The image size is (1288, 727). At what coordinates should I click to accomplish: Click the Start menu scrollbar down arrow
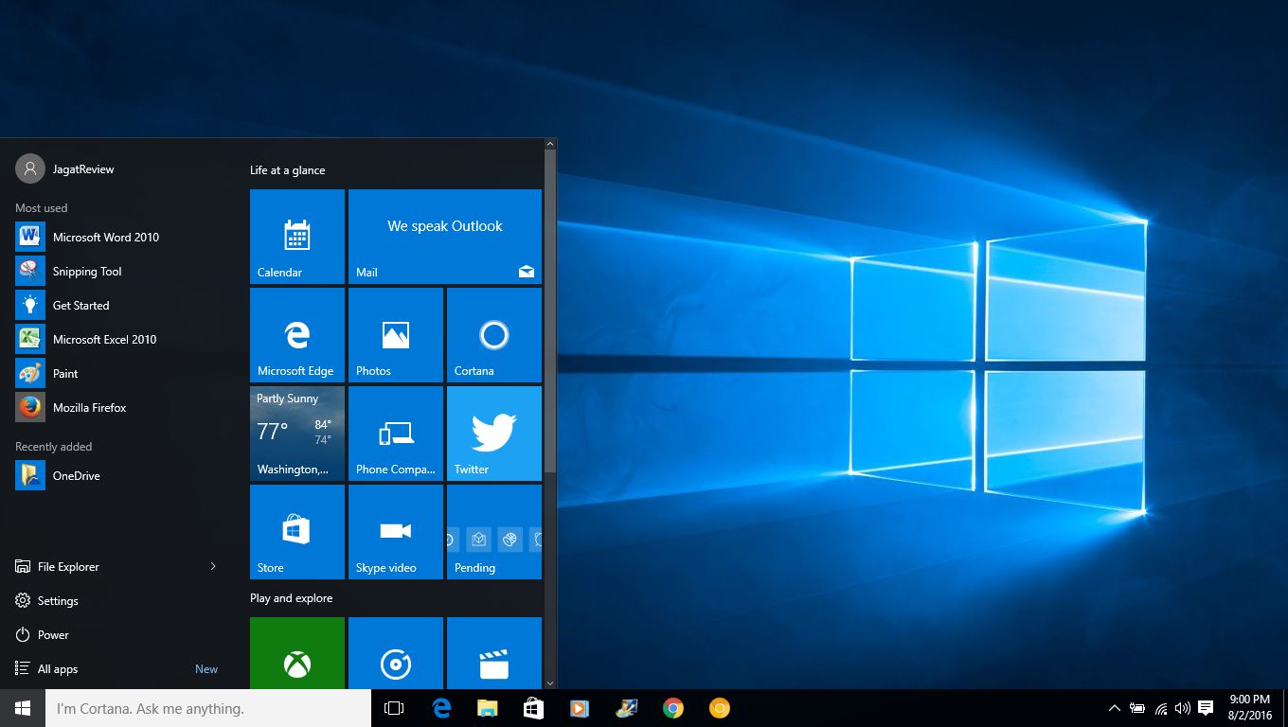click(x=549, y=683)
